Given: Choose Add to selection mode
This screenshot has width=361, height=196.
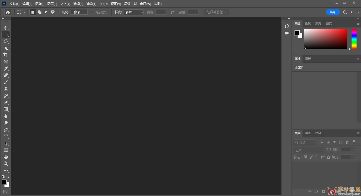Looking at the screenshot, I should coord(40,12).
